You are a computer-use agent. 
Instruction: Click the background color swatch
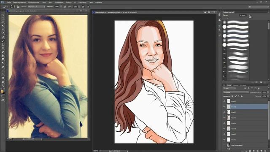pyautogui.click(x=4, y=93)
